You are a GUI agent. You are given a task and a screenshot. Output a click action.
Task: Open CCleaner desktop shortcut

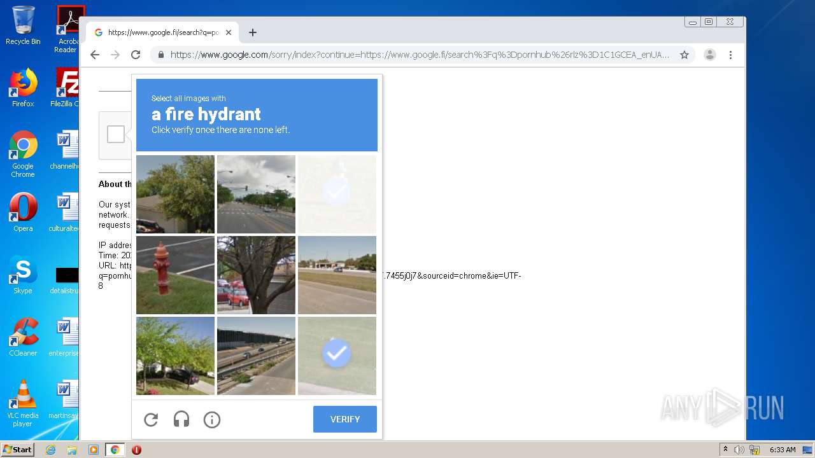point(23,337)
